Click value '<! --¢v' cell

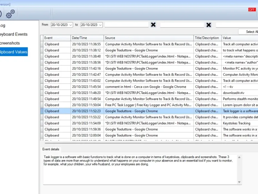pyautogui.click(x=240, y=87)
